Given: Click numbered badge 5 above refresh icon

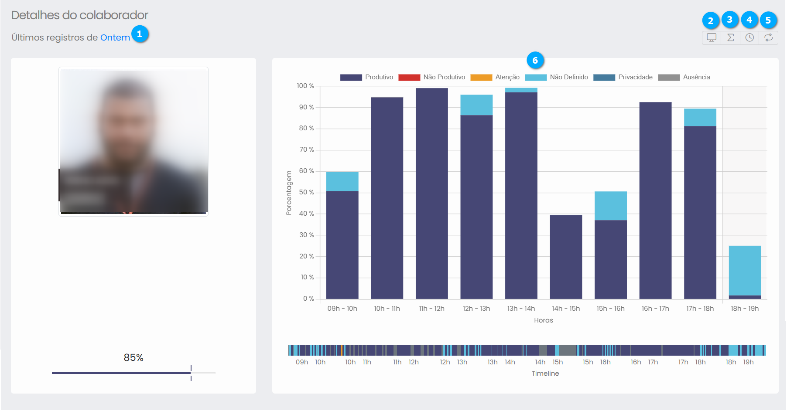Looking at the screenshot, I should pos(768,20).
